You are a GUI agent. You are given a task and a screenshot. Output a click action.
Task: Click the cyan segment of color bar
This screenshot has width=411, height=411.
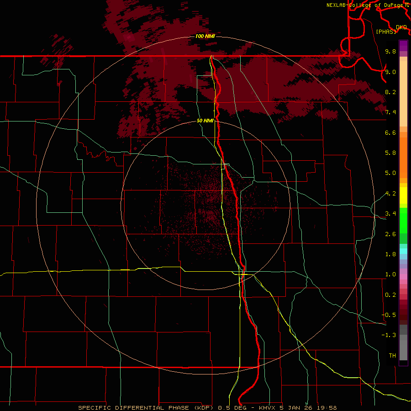[403, 251]
